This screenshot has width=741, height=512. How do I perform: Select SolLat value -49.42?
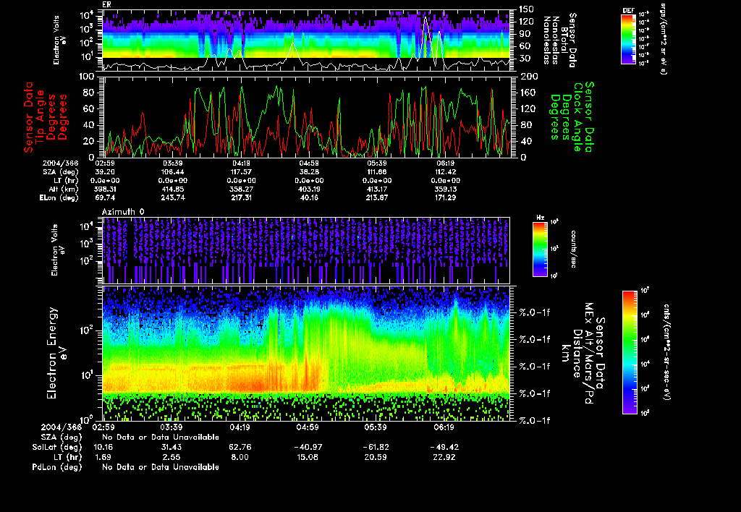tap(444, 447)
